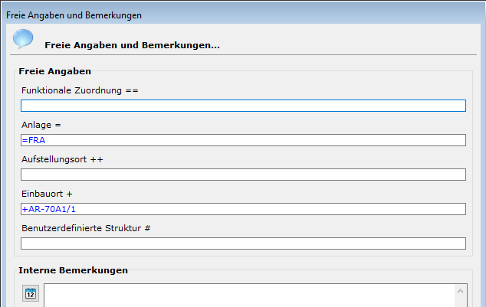
Task: Click the 'Interne Bemerkungen' group heading
Action: 73,270
